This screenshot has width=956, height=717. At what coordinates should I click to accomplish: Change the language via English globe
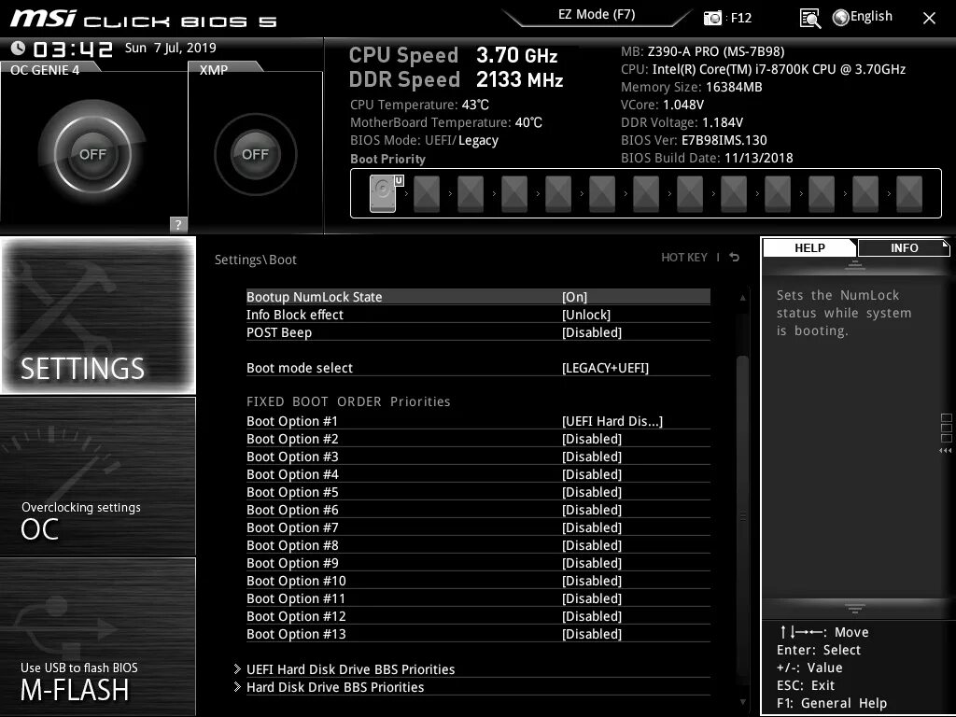point(863,17)
